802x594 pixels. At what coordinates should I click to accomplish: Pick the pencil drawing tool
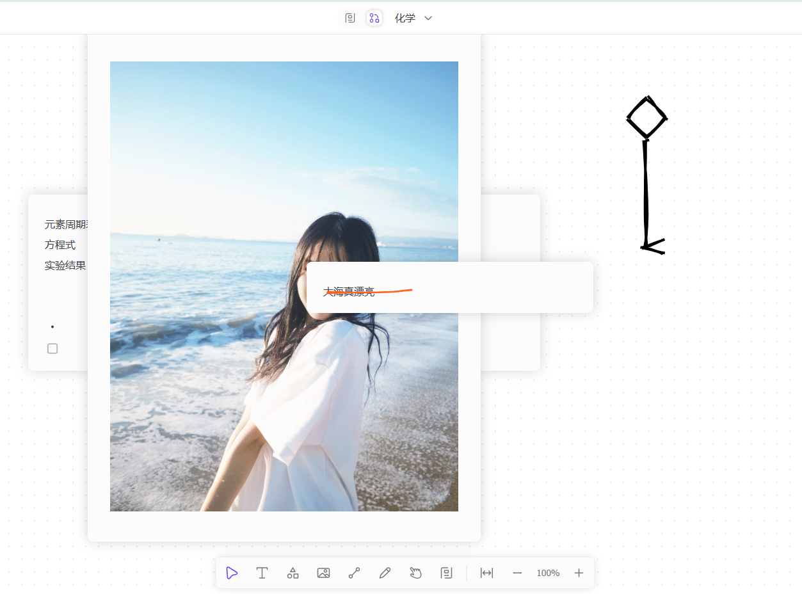(385, 573)
